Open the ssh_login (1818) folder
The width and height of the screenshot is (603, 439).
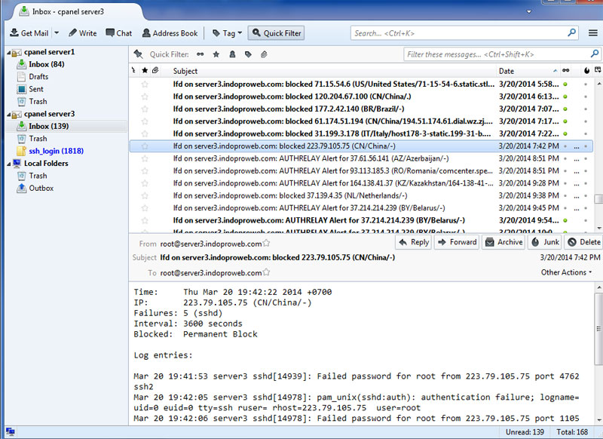pos(56,151)
